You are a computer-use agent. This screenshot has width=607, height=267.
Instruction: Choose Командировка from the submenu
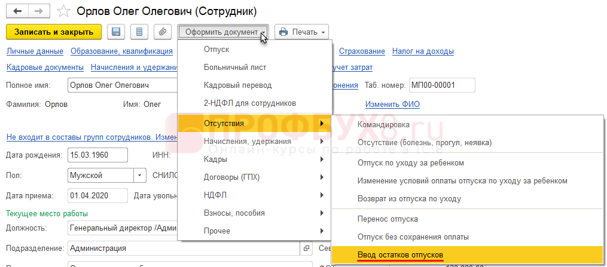pos(383,125)
